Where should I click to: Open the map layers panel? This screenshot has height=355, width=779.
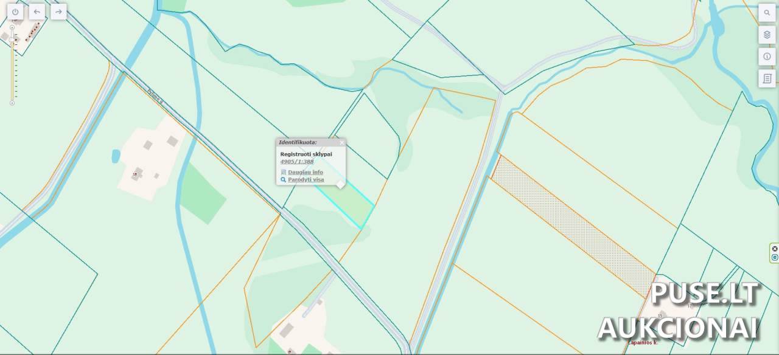(x=767, y=35)
